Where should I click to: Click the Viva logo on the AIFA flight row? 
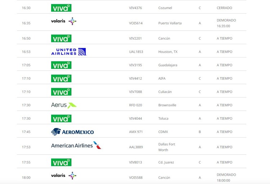(x=61, y=78)
